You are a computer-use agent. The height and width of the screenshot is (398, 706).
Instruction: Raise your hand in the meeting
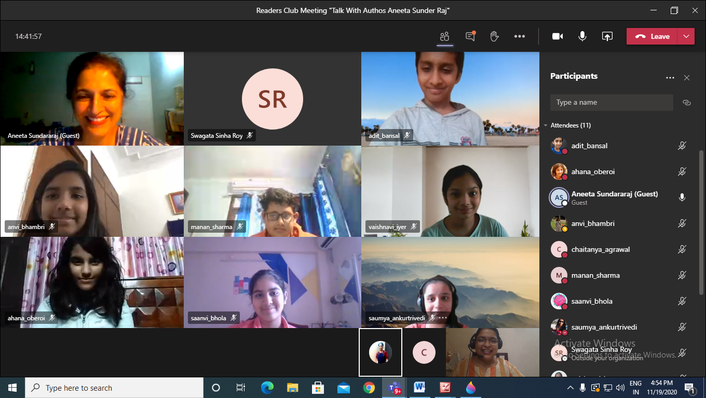pos(494,36)
